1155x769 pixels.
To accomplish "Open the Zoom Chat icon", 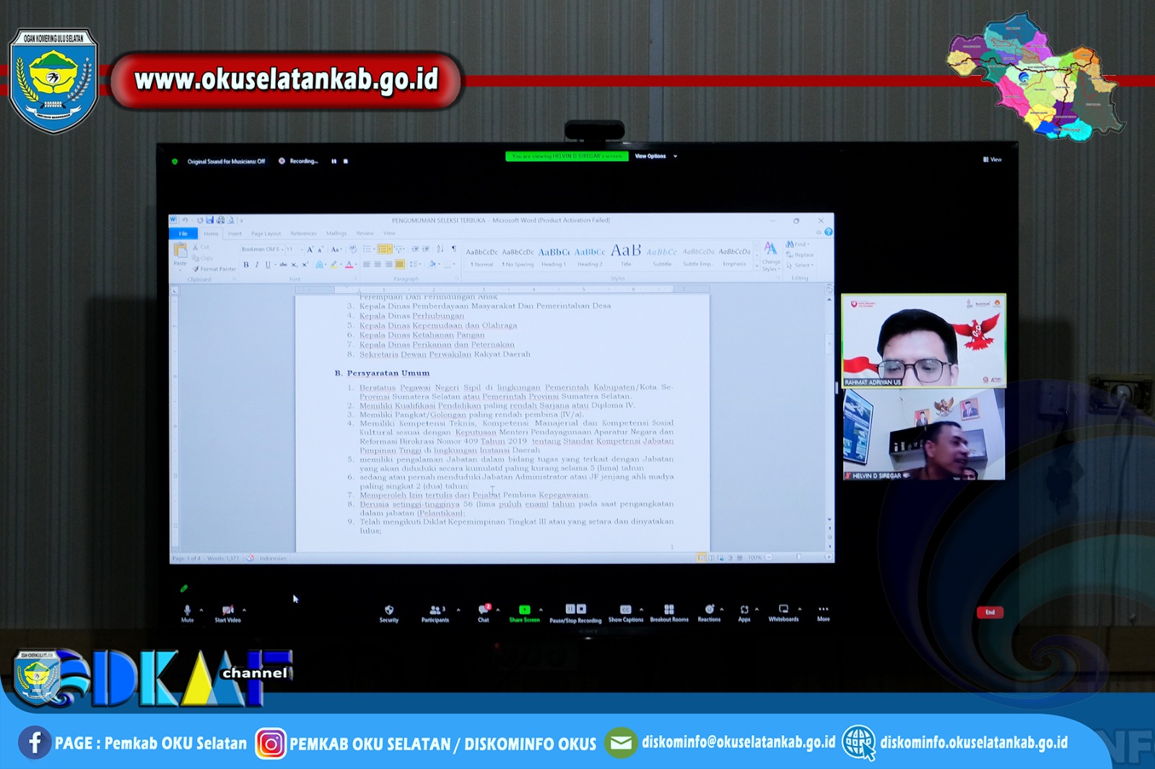I will pyautogui.click(x=483, y=610).
